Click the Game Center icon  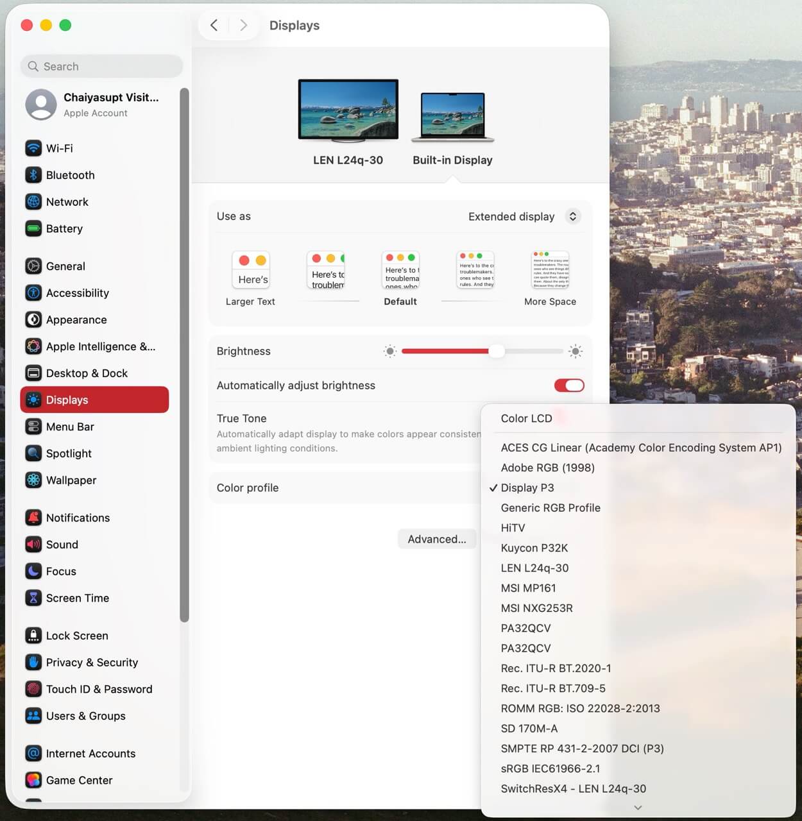click(33, 781)
